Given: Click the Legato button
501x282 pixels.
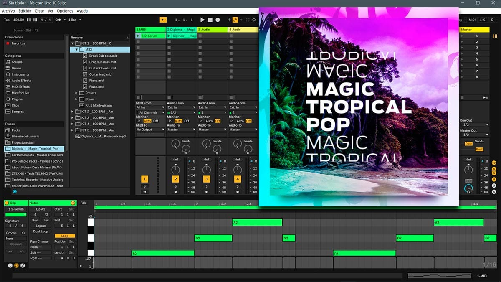Looking at the screenshot, I should click(x=40, y=226).
